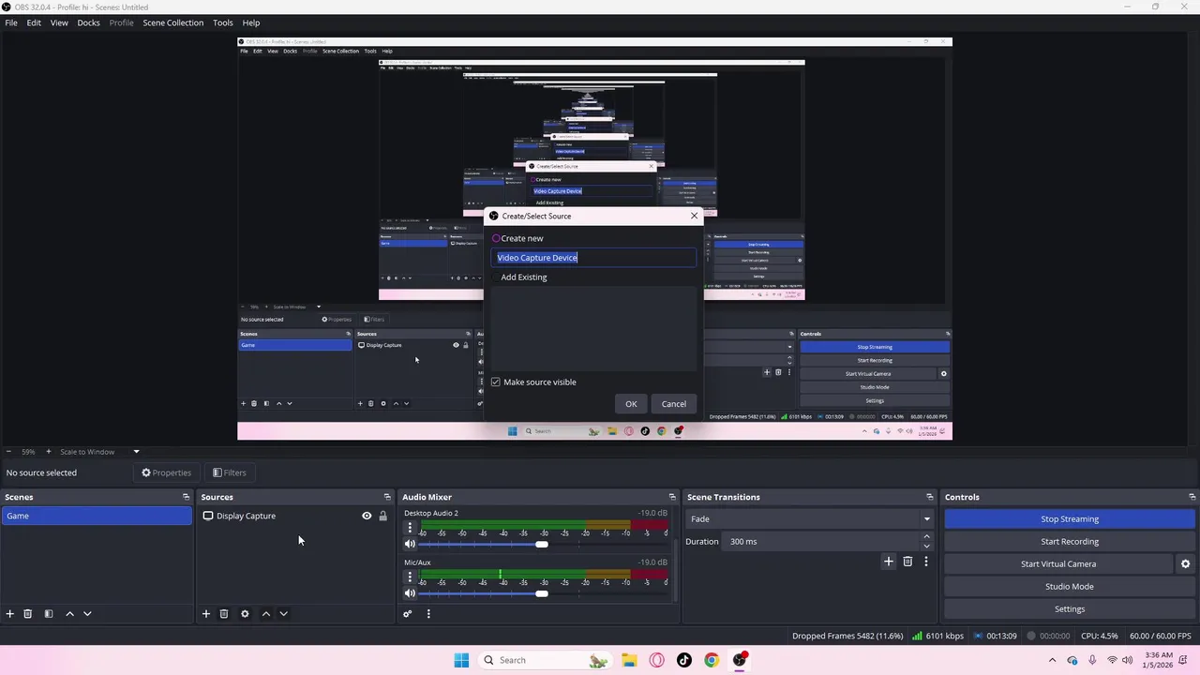Click Stop Streaming in the Controls dock

[1070, 518]
